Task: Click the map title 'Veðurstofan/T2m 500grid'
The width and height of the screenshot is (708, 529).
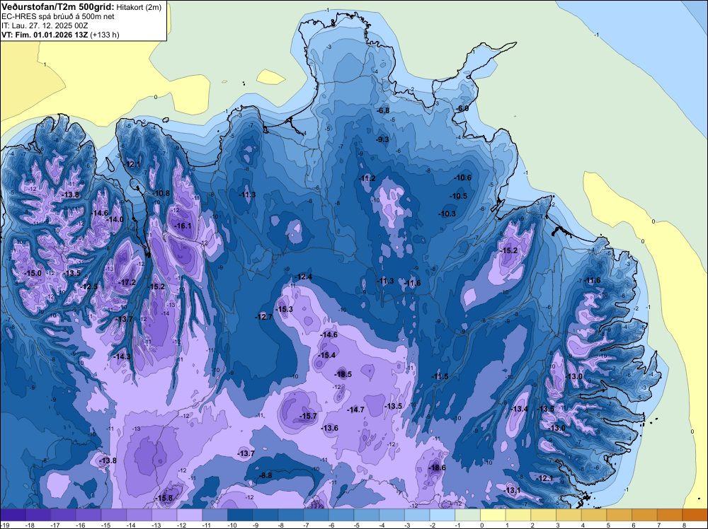Action: coord(57,7)
